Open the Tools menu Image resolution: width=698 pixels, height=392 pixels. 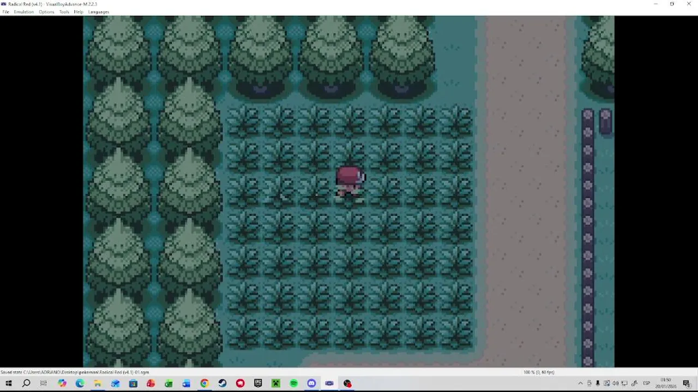click(x=64, y=12)
